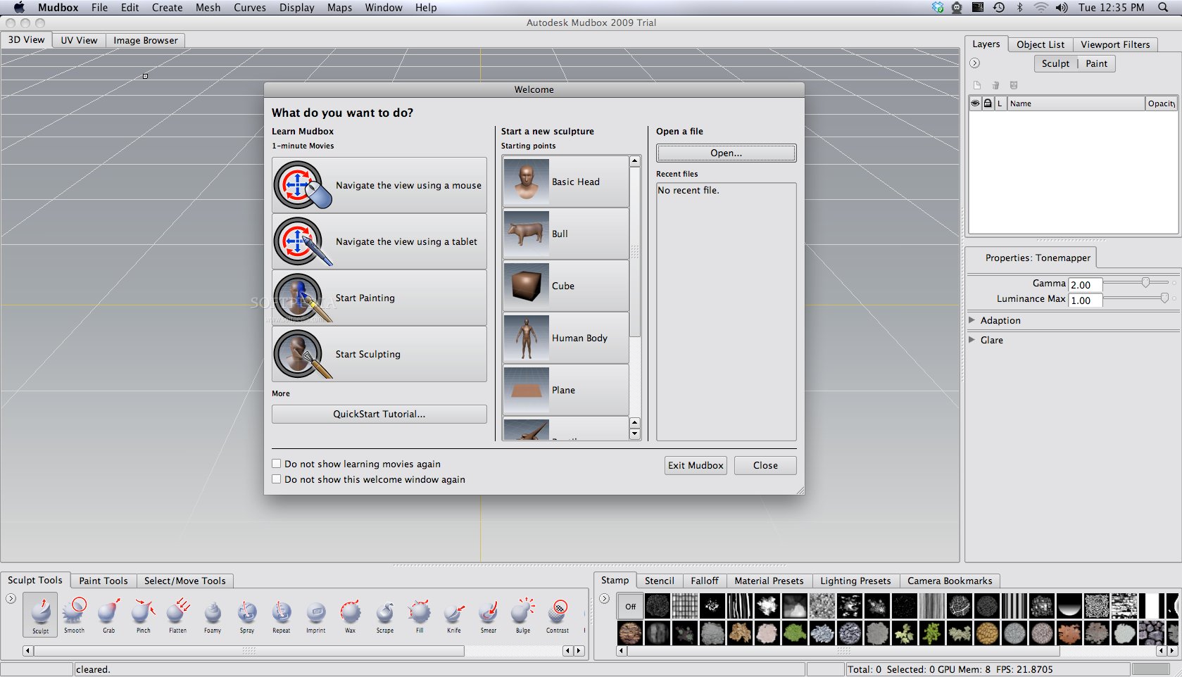Play 'Navigate the view using a tablet' movie

pos(379,241)
